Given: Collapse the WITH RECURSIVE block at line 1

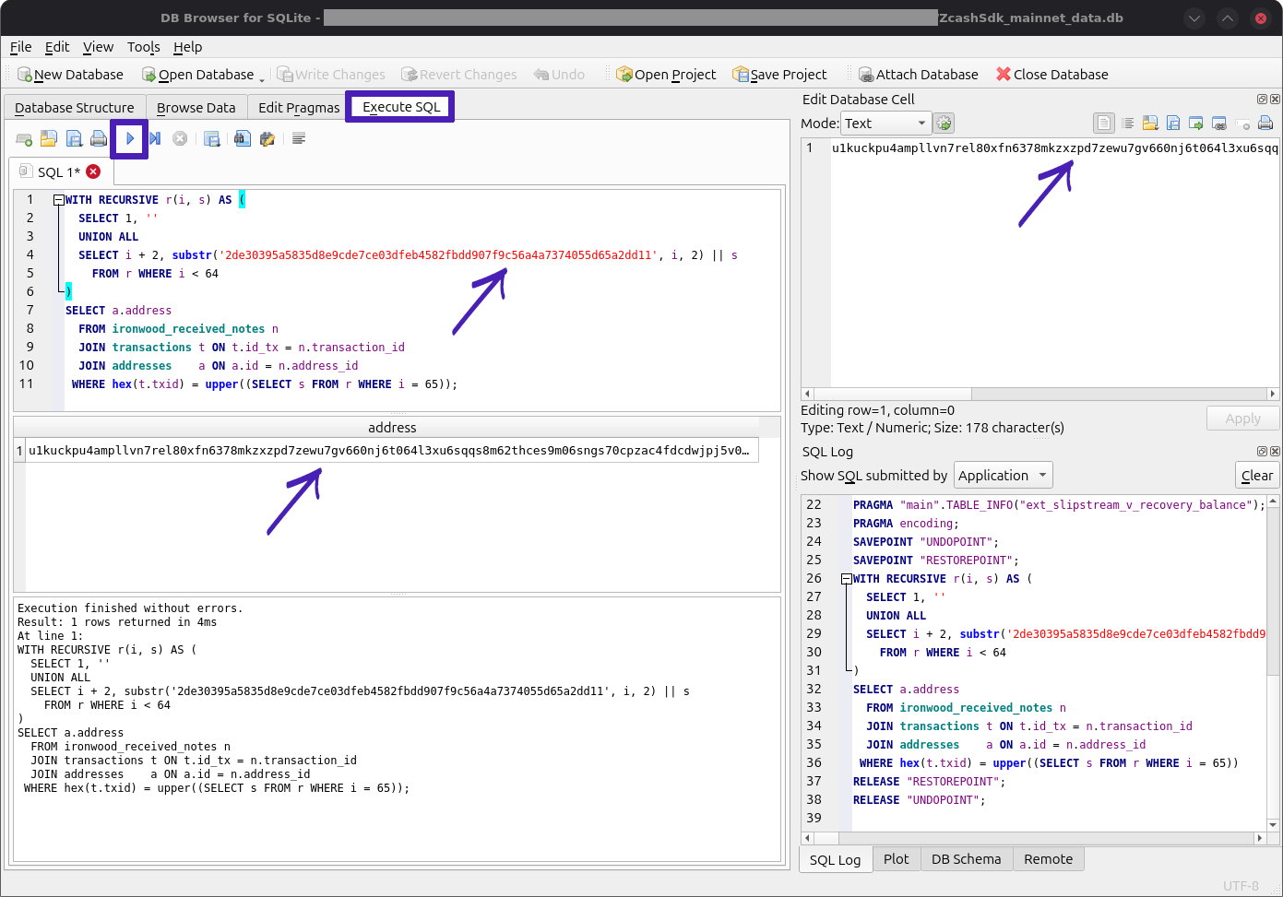Looking at the screenshot, I should point(59,199).
